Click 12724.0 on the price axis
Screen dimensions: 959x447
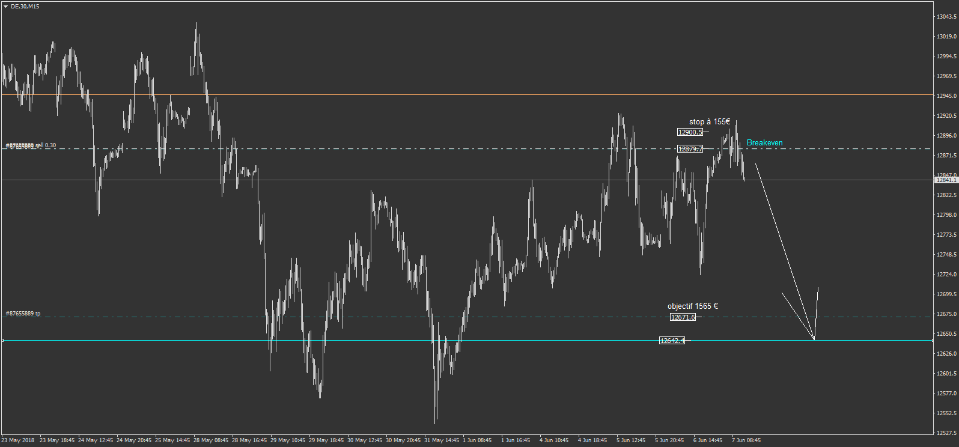(x=946, y=275)
